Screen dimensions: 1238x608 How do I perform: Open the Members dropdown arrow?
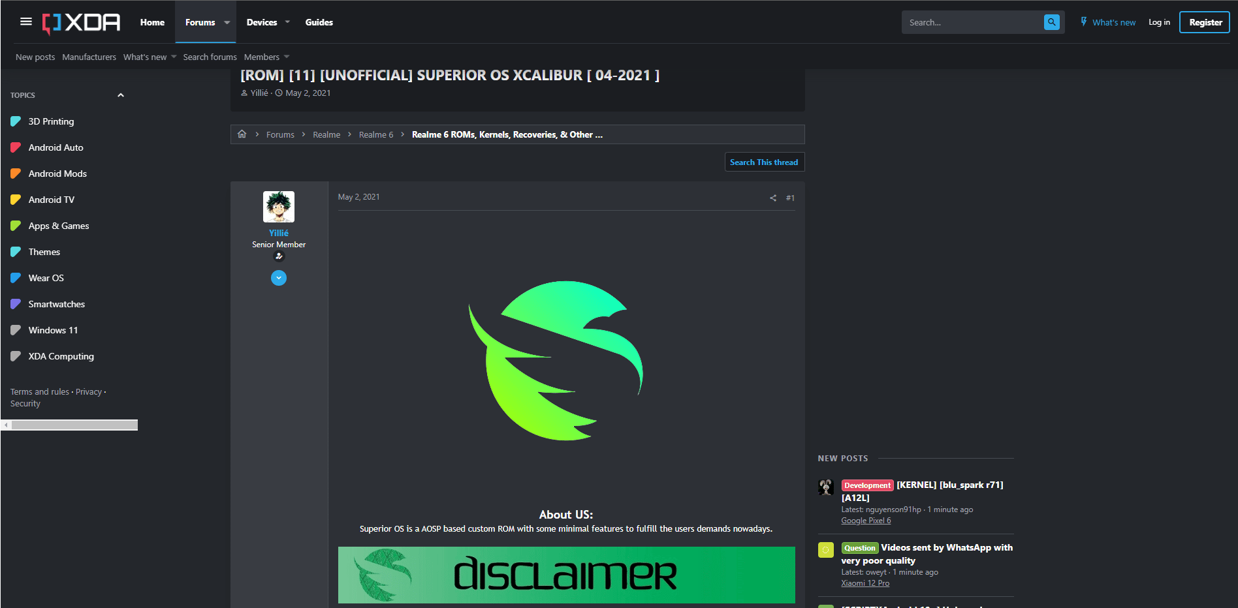tap(287, 57)
